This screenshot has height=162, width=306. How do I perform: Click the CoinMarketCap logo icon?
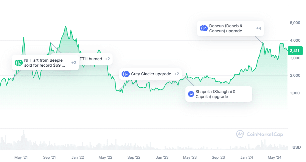(x=240, y=134)
